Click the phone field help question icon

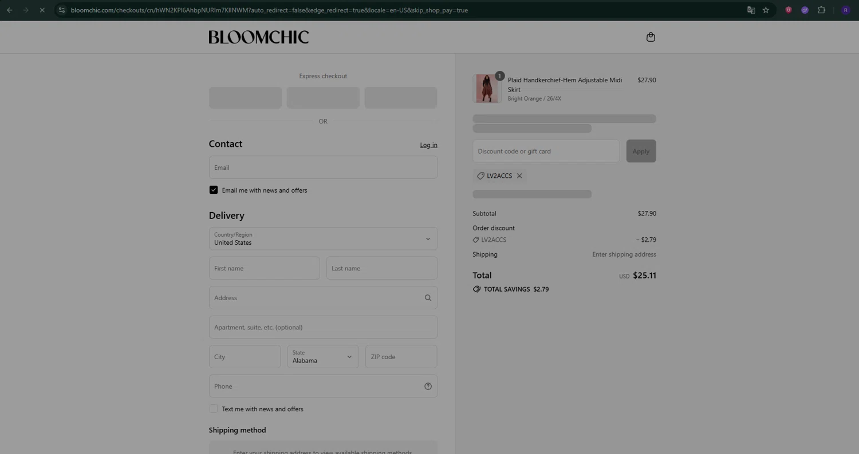428,387
